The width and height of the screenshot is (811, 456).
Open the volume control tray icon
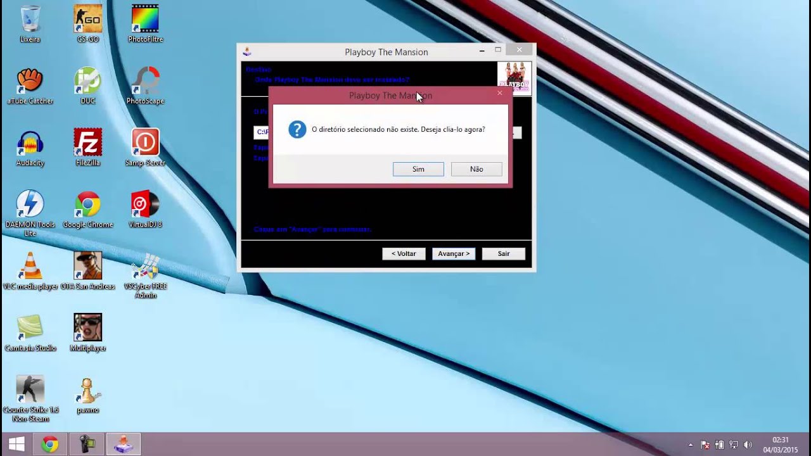point(748,445)
